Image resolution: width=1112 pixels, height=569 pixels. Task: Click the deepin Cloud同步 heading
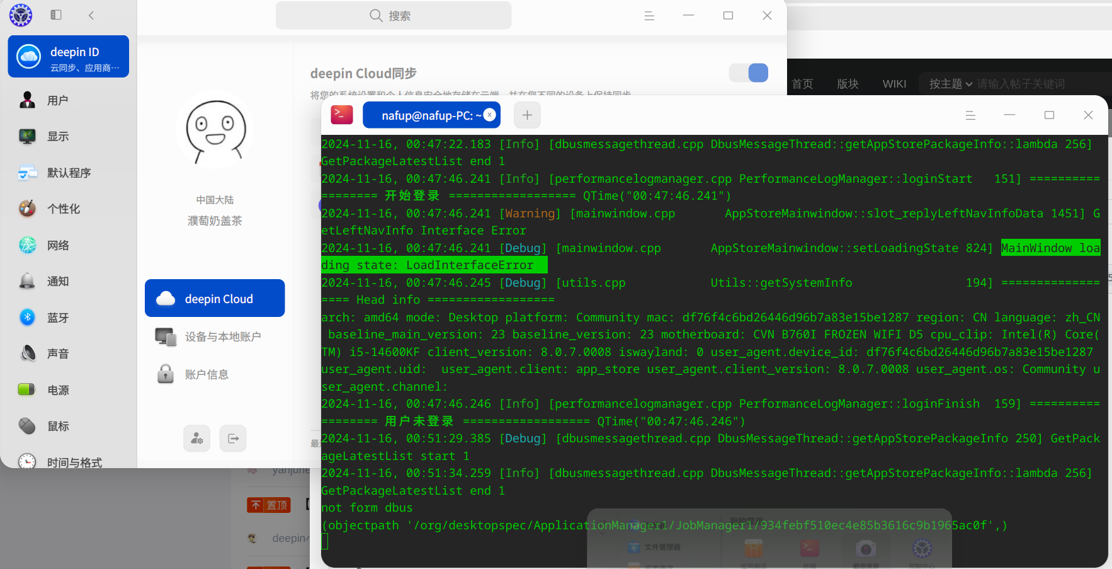(x=363, y=73)
